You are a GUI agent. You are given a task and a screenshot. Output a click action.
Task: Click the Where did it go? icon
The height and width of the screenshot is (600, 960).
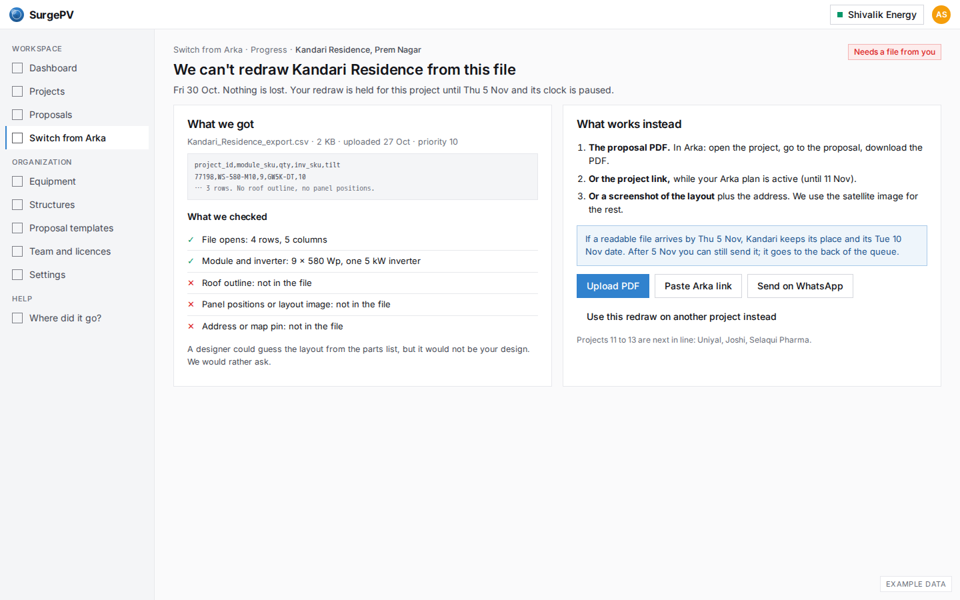click(17, 318)
